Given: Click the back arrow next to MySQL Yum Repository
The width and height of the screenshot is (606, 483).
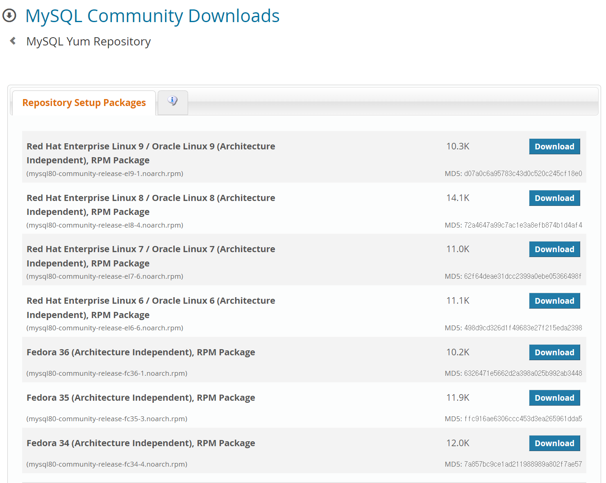Looking at the screenshot, I should click(13, 41).
